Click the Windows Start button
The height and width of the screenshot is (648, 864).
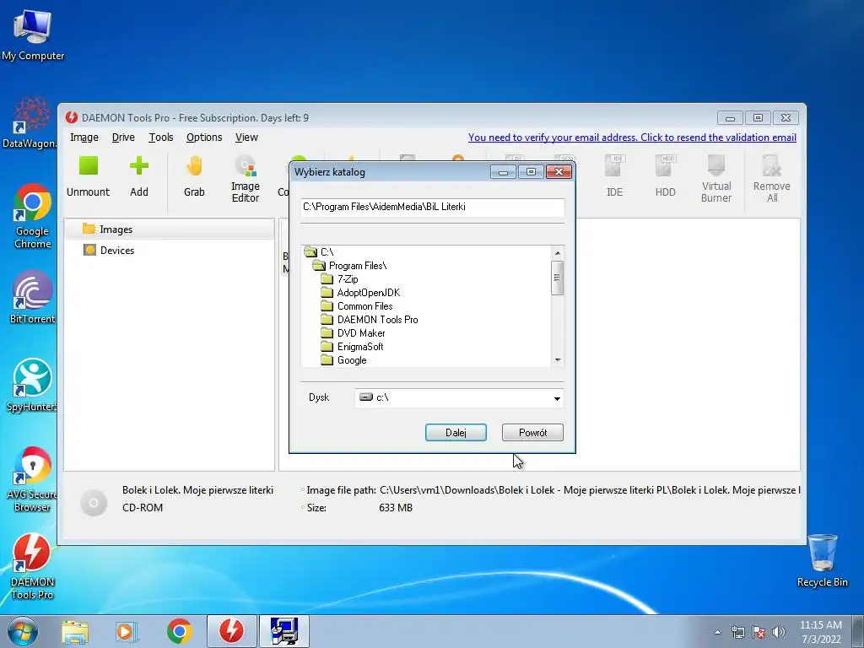(x=23, y=631)
